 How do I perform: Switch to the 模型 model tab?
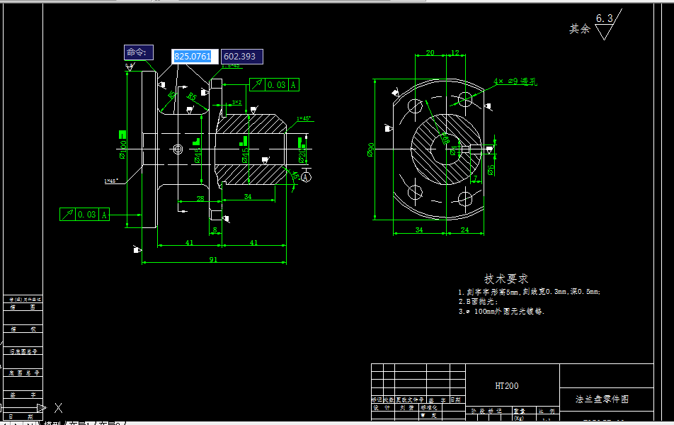52,423
